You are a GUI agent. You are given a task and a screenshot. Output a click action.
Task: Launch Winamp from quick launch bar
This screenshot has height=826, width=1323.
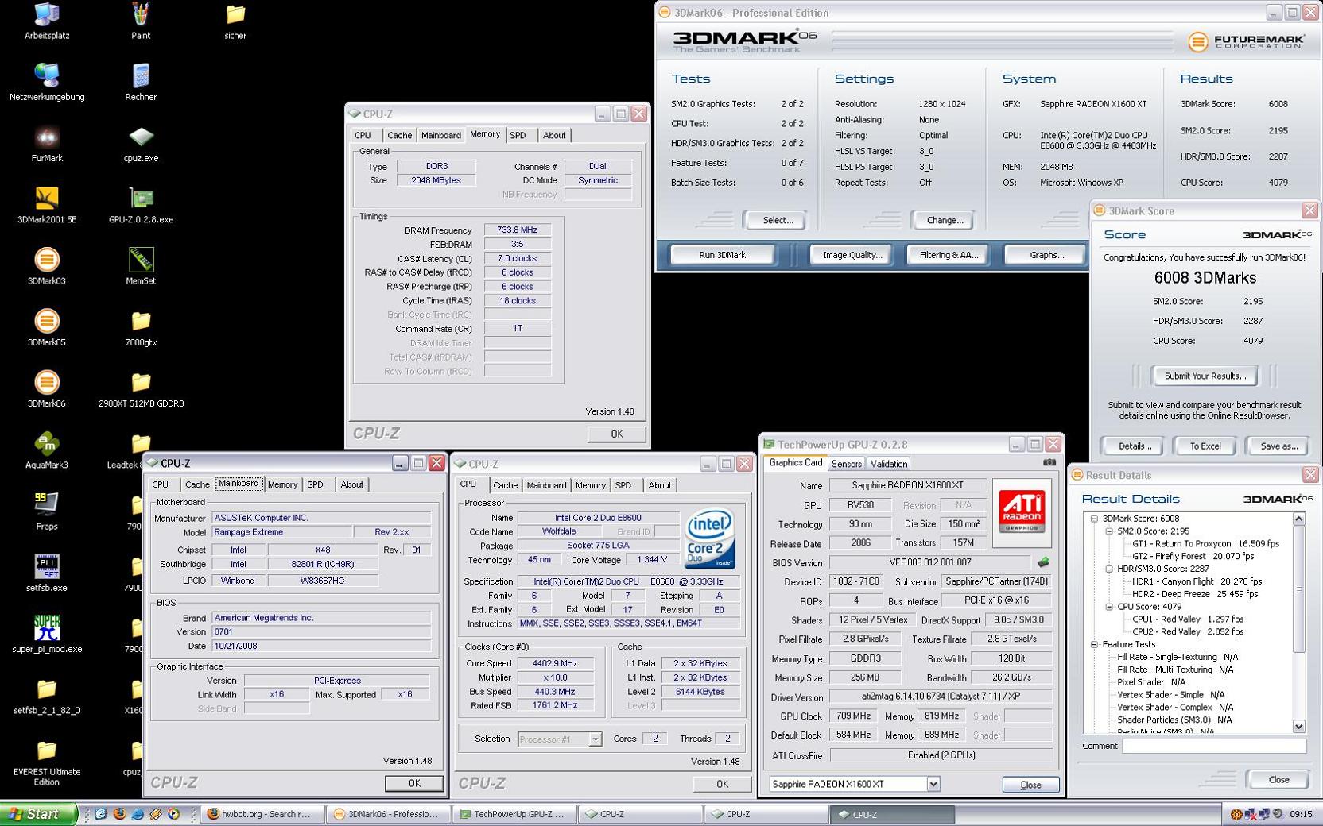coord(156,814)
